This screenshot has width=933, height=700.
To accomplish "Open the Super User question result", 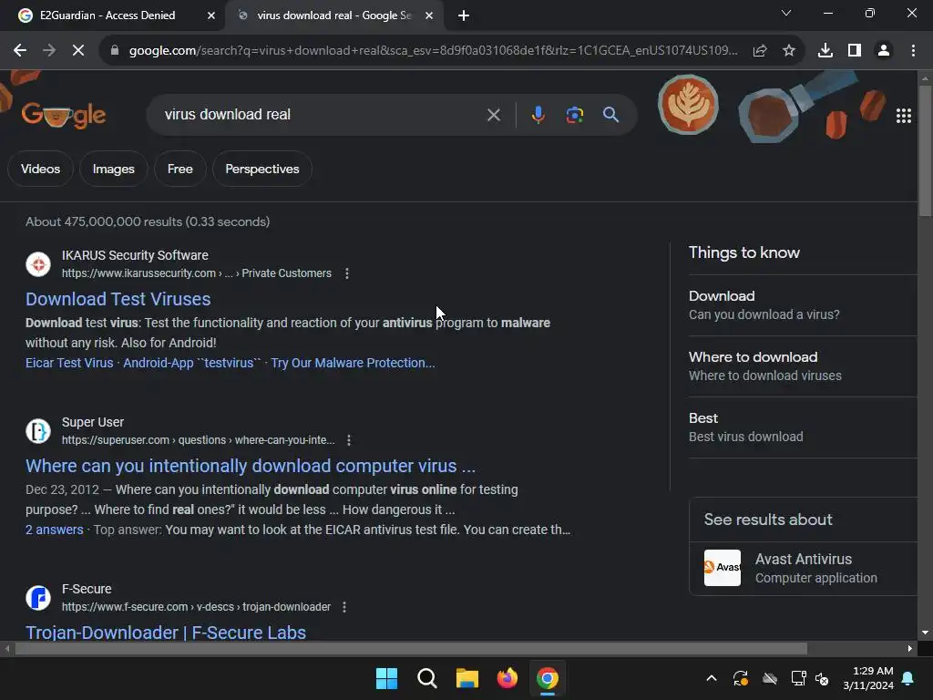I will 251,466.
